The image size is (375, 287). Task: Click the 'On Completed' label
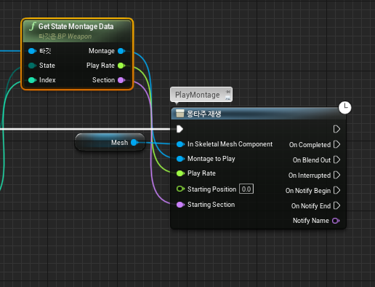[310, 145]
